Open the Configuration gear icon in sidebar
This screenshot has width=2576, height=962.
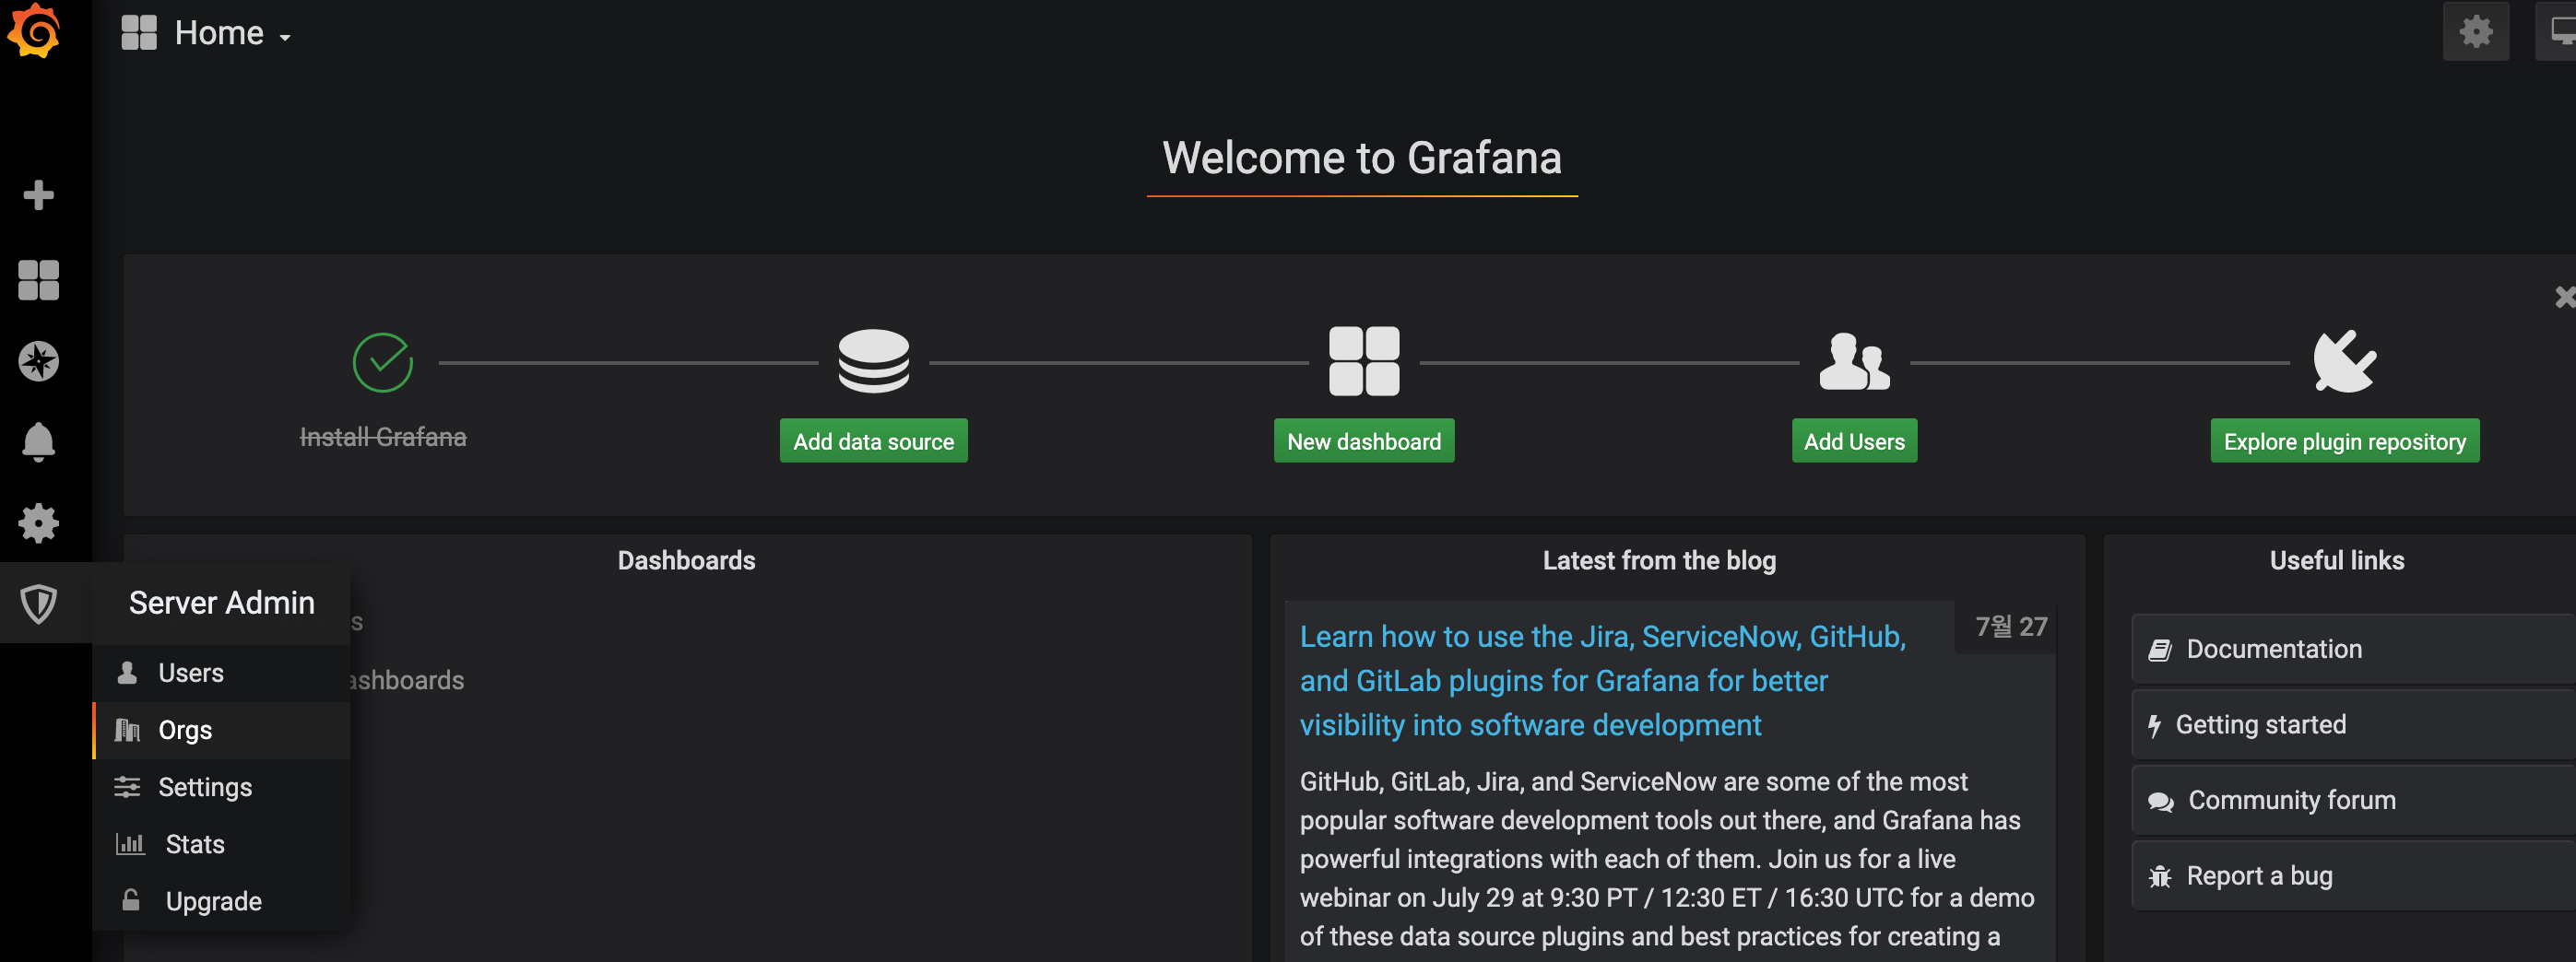[x=38, y=522]
